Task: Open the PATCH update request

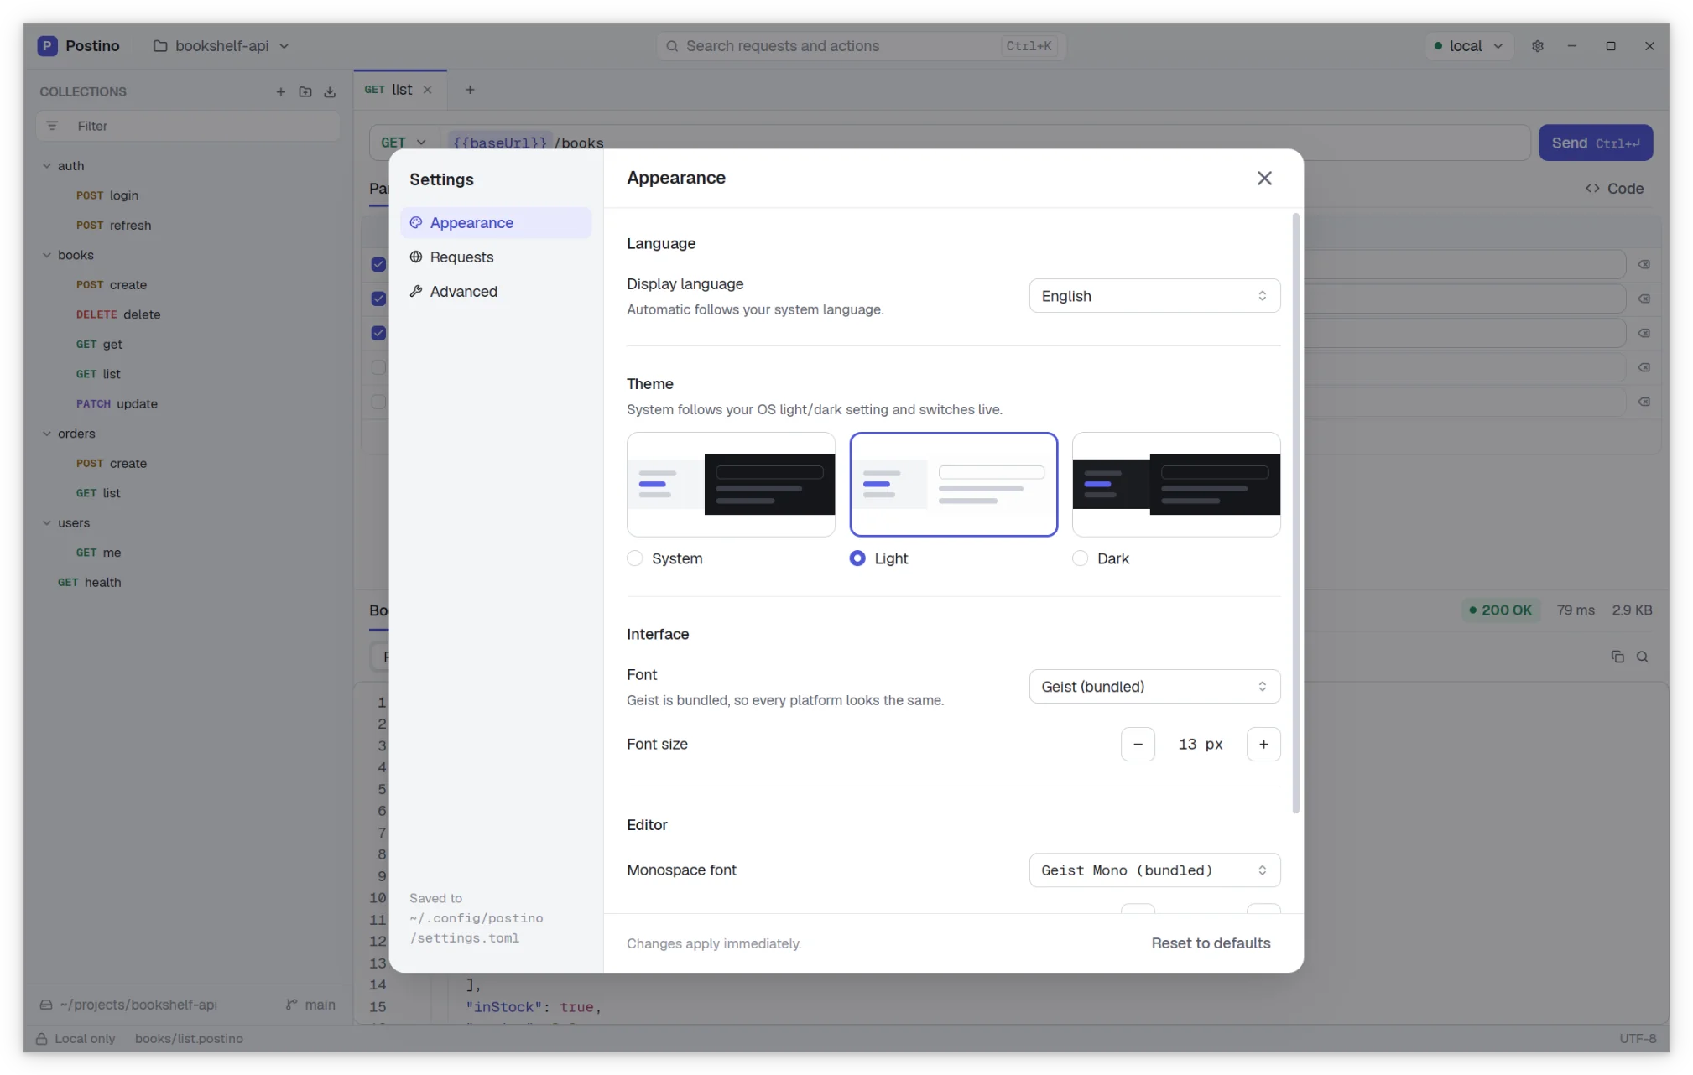Action: (117, 403)
